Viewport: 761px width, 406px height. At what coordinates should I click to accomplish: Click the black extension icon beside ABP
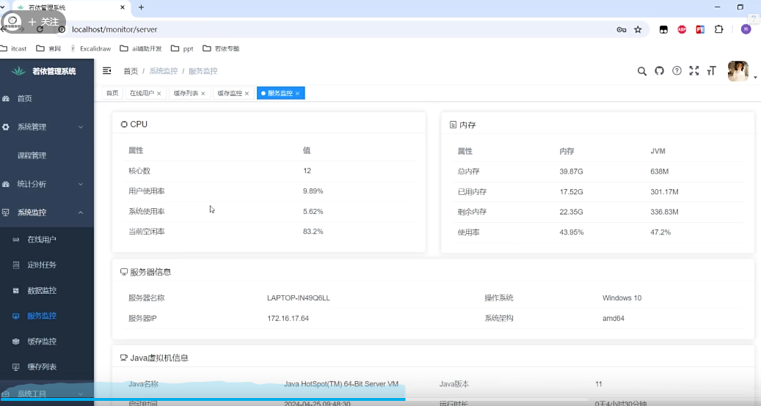663,29
